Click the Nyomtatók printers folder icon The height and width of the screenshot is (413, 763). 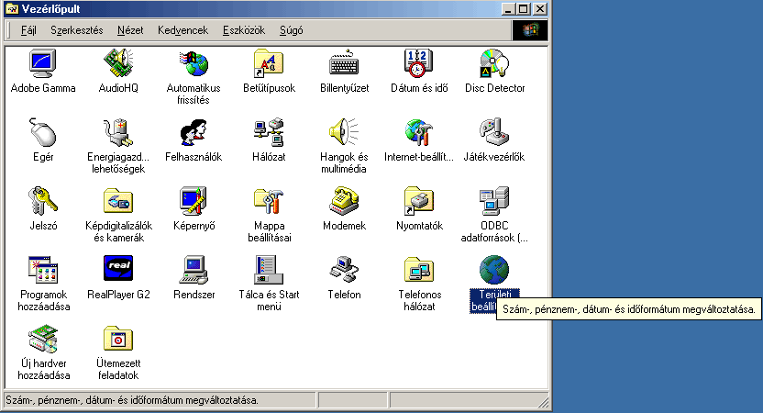tap(419, 202)
